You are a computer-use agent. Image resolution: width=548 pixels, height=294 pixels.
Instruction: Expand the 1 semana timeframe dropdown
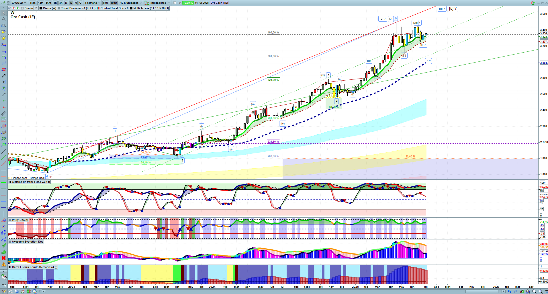click(92, 3)
